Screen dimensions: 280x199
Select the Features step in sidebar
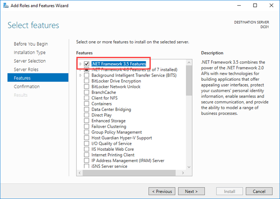point(38,77)
